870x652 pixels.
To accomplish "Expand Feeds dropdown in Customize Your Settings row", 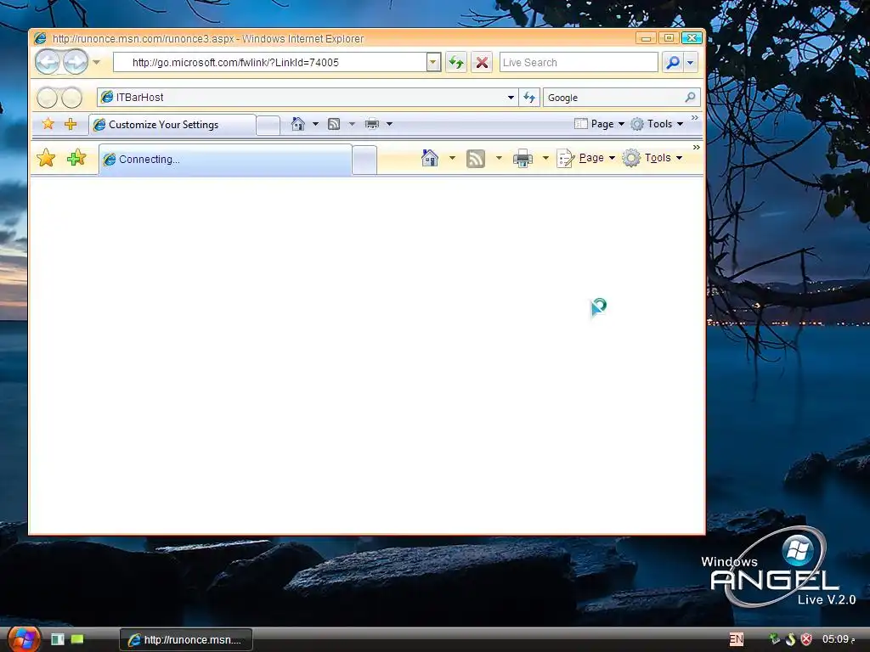I will coord(352,124).
